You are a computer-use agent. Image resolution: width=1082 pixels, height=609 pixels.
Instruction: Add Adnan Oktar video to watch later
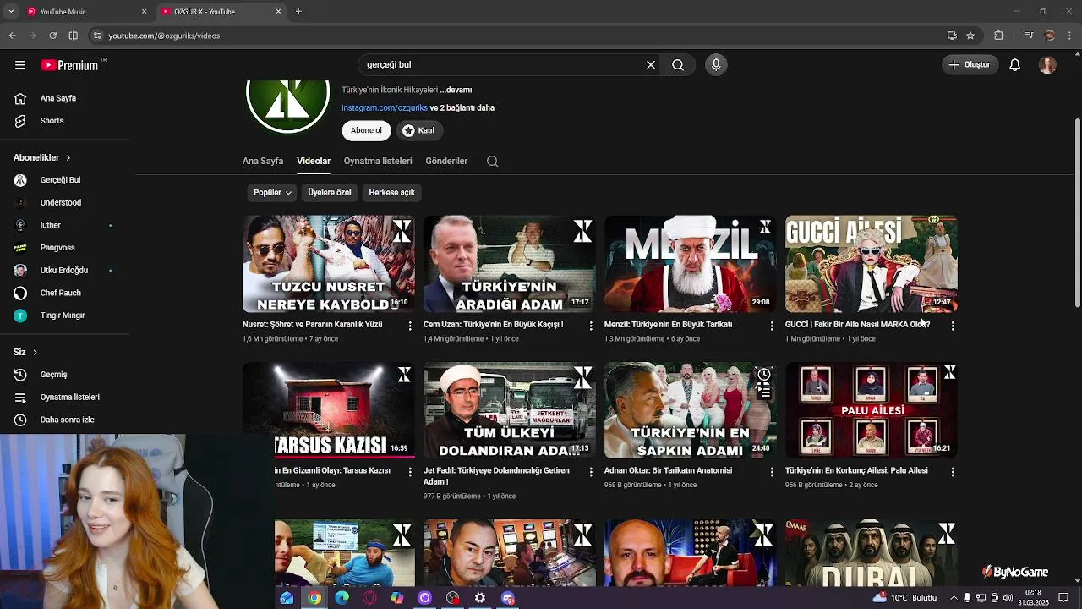(x=764, y=375)
